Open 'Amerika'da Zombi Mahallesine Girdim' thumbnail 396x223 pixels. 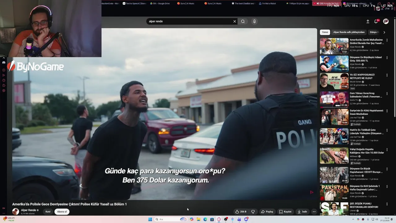click(x=334, y=46)
